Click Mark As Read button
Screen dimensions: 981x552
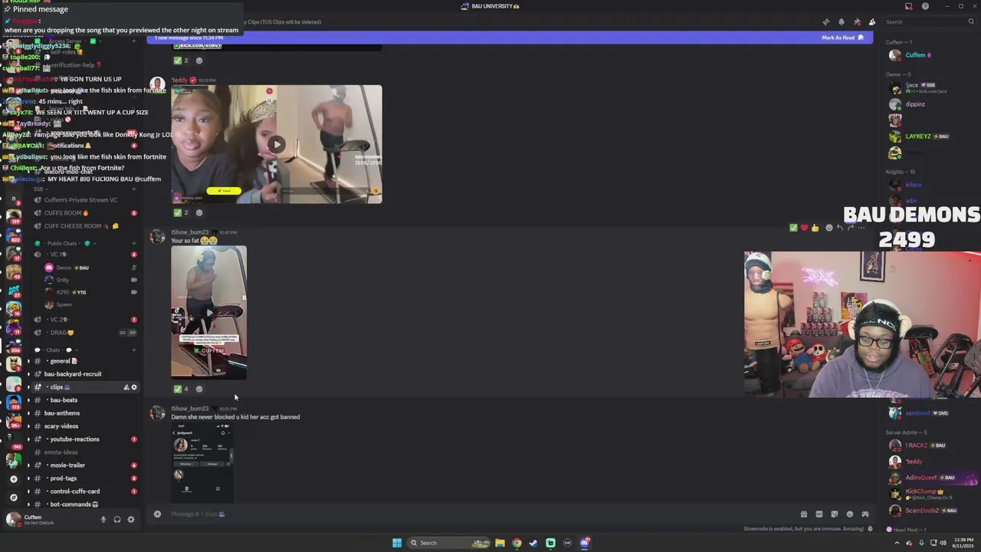point(842,38)
